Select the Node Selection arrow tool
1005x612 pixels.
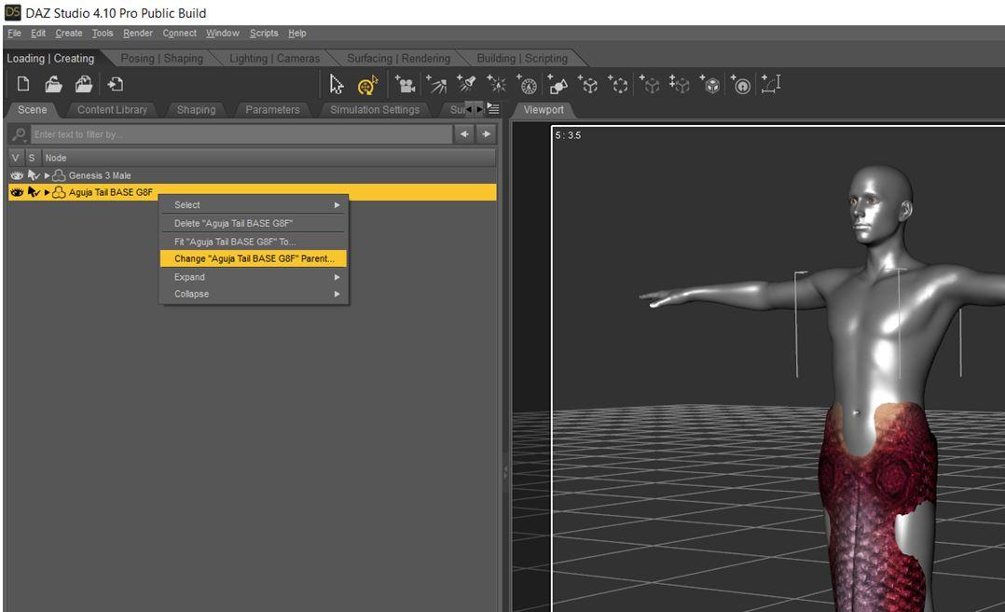point(337,85)
